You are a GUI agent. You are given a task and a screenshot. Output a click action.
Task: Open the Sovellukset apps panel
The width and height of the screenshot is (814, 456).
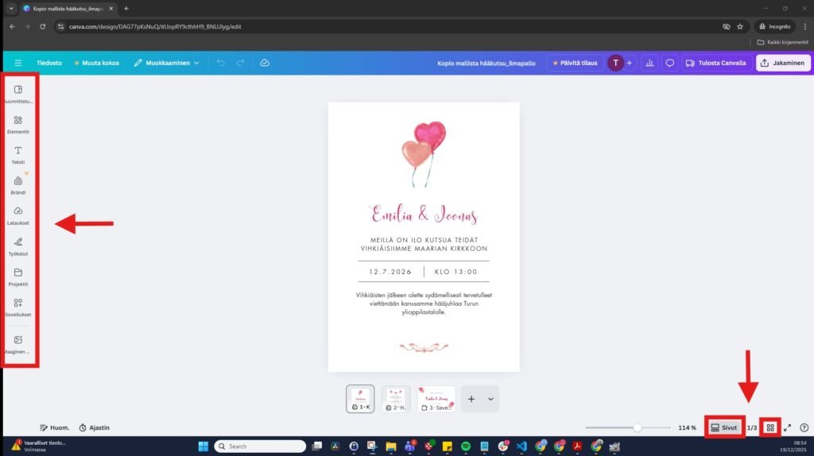point(18,307)
